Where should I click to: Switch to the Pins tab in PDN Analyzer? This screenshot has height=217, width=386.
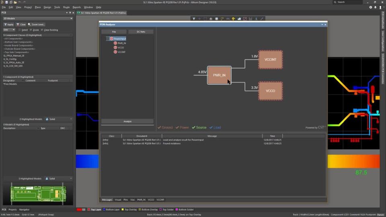(x=125, y=200)
